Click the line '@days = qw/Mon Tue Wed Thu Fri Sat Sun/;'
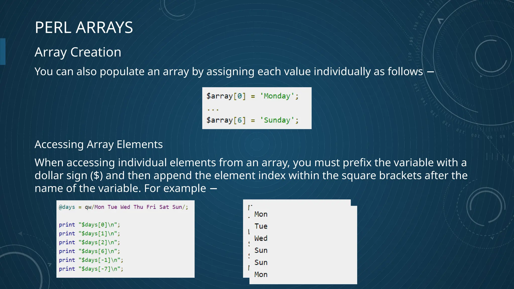Image resolution: width=514 pixels, height=289 pixels. point(123,207)
